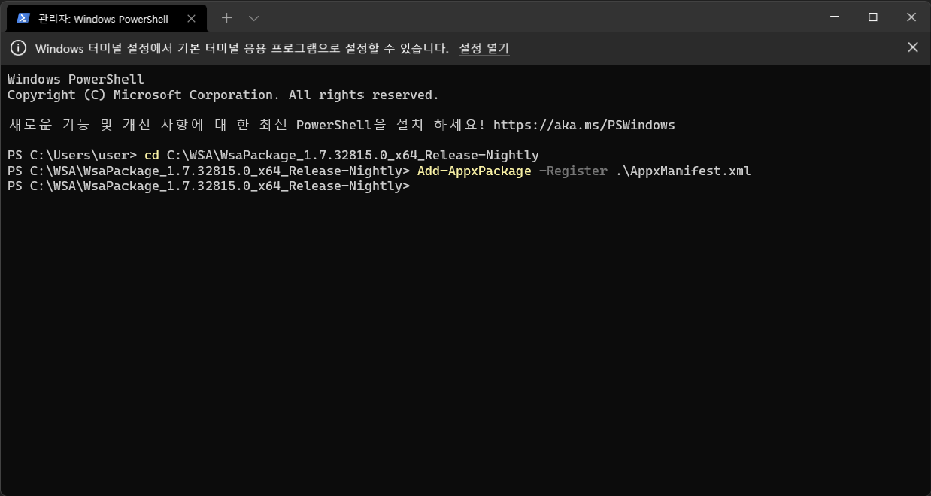The height and width of the screenshot is (496, 931).
Task: Open a new tab with the plus button
Action: point(226,17)
